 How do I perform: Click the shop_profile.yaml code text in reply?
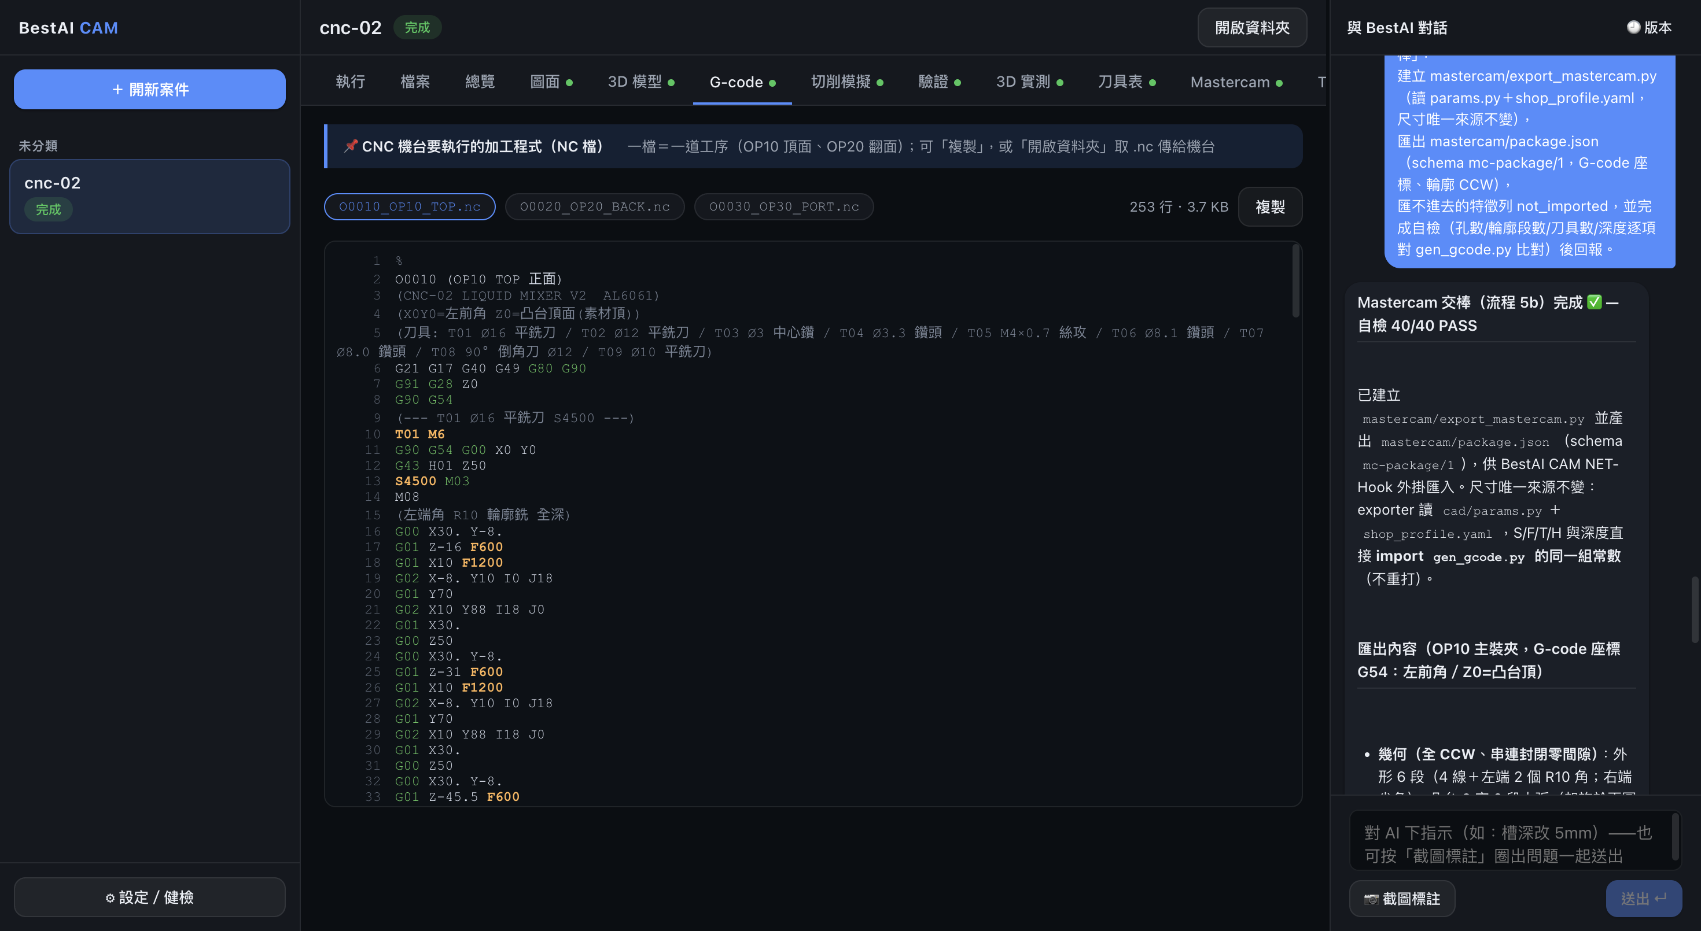1427,534
